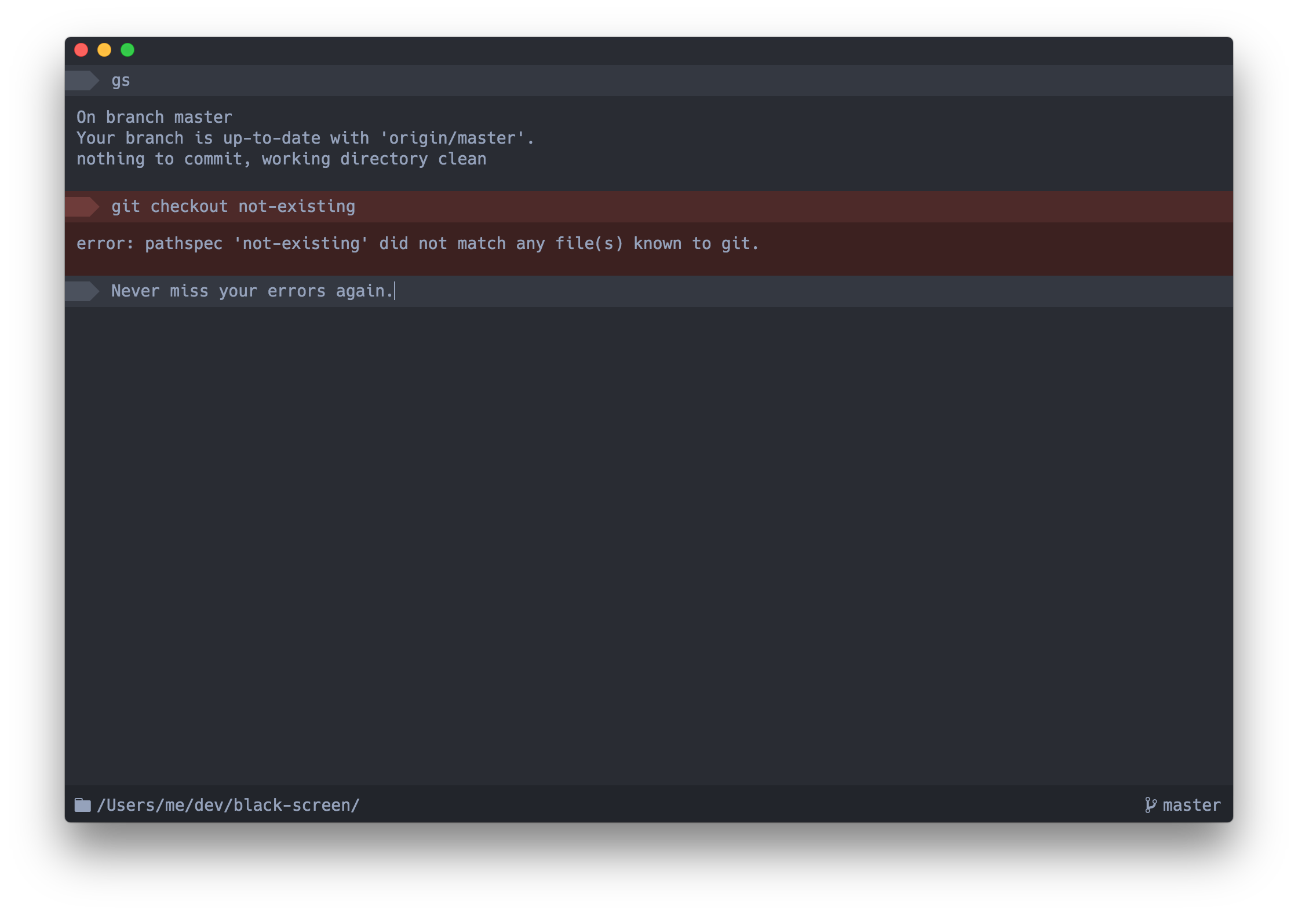This screenshot has width=1298, height=915.
Task: Click the empty terminal area below the prompt
Action: pos(649,544)
